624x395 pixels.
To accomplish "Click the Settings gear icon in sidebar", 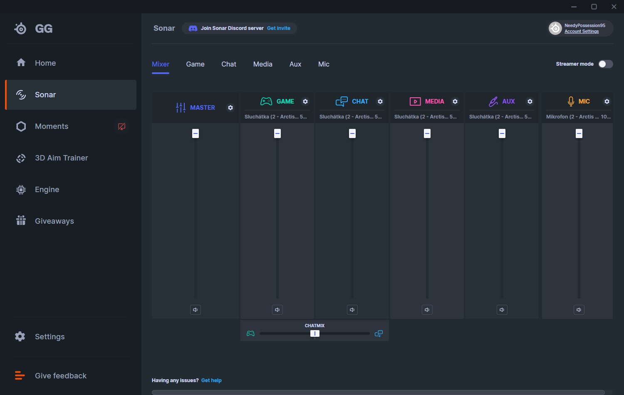I will [x=20, y=336].
